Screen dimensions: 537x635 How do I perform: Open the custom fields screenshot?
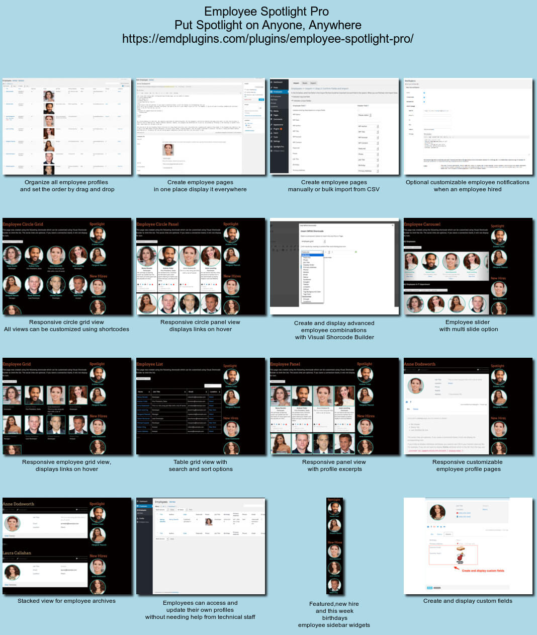coord(468,546)
